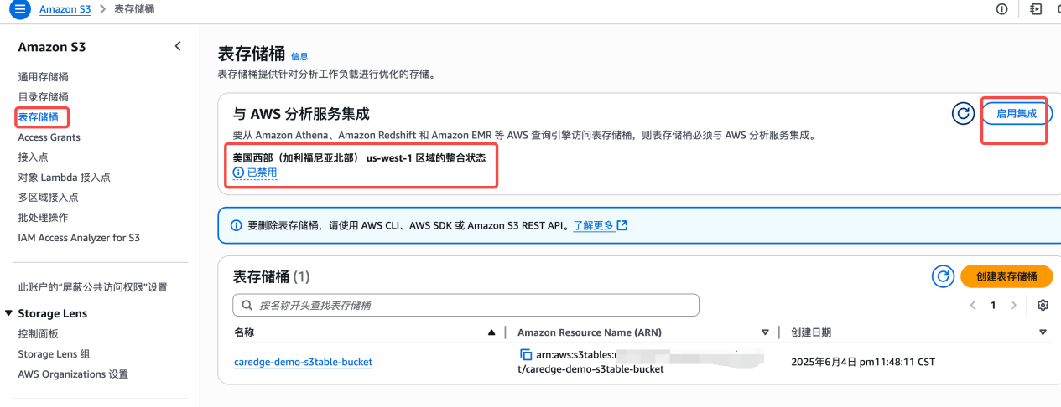Viewport: 1061px width, 407px height.
Task: Collapse the Storage Lens section
Action: 9,313
